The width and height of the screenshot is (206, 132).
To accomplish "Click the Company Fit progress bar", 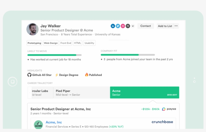I will (x=128, y=55).
